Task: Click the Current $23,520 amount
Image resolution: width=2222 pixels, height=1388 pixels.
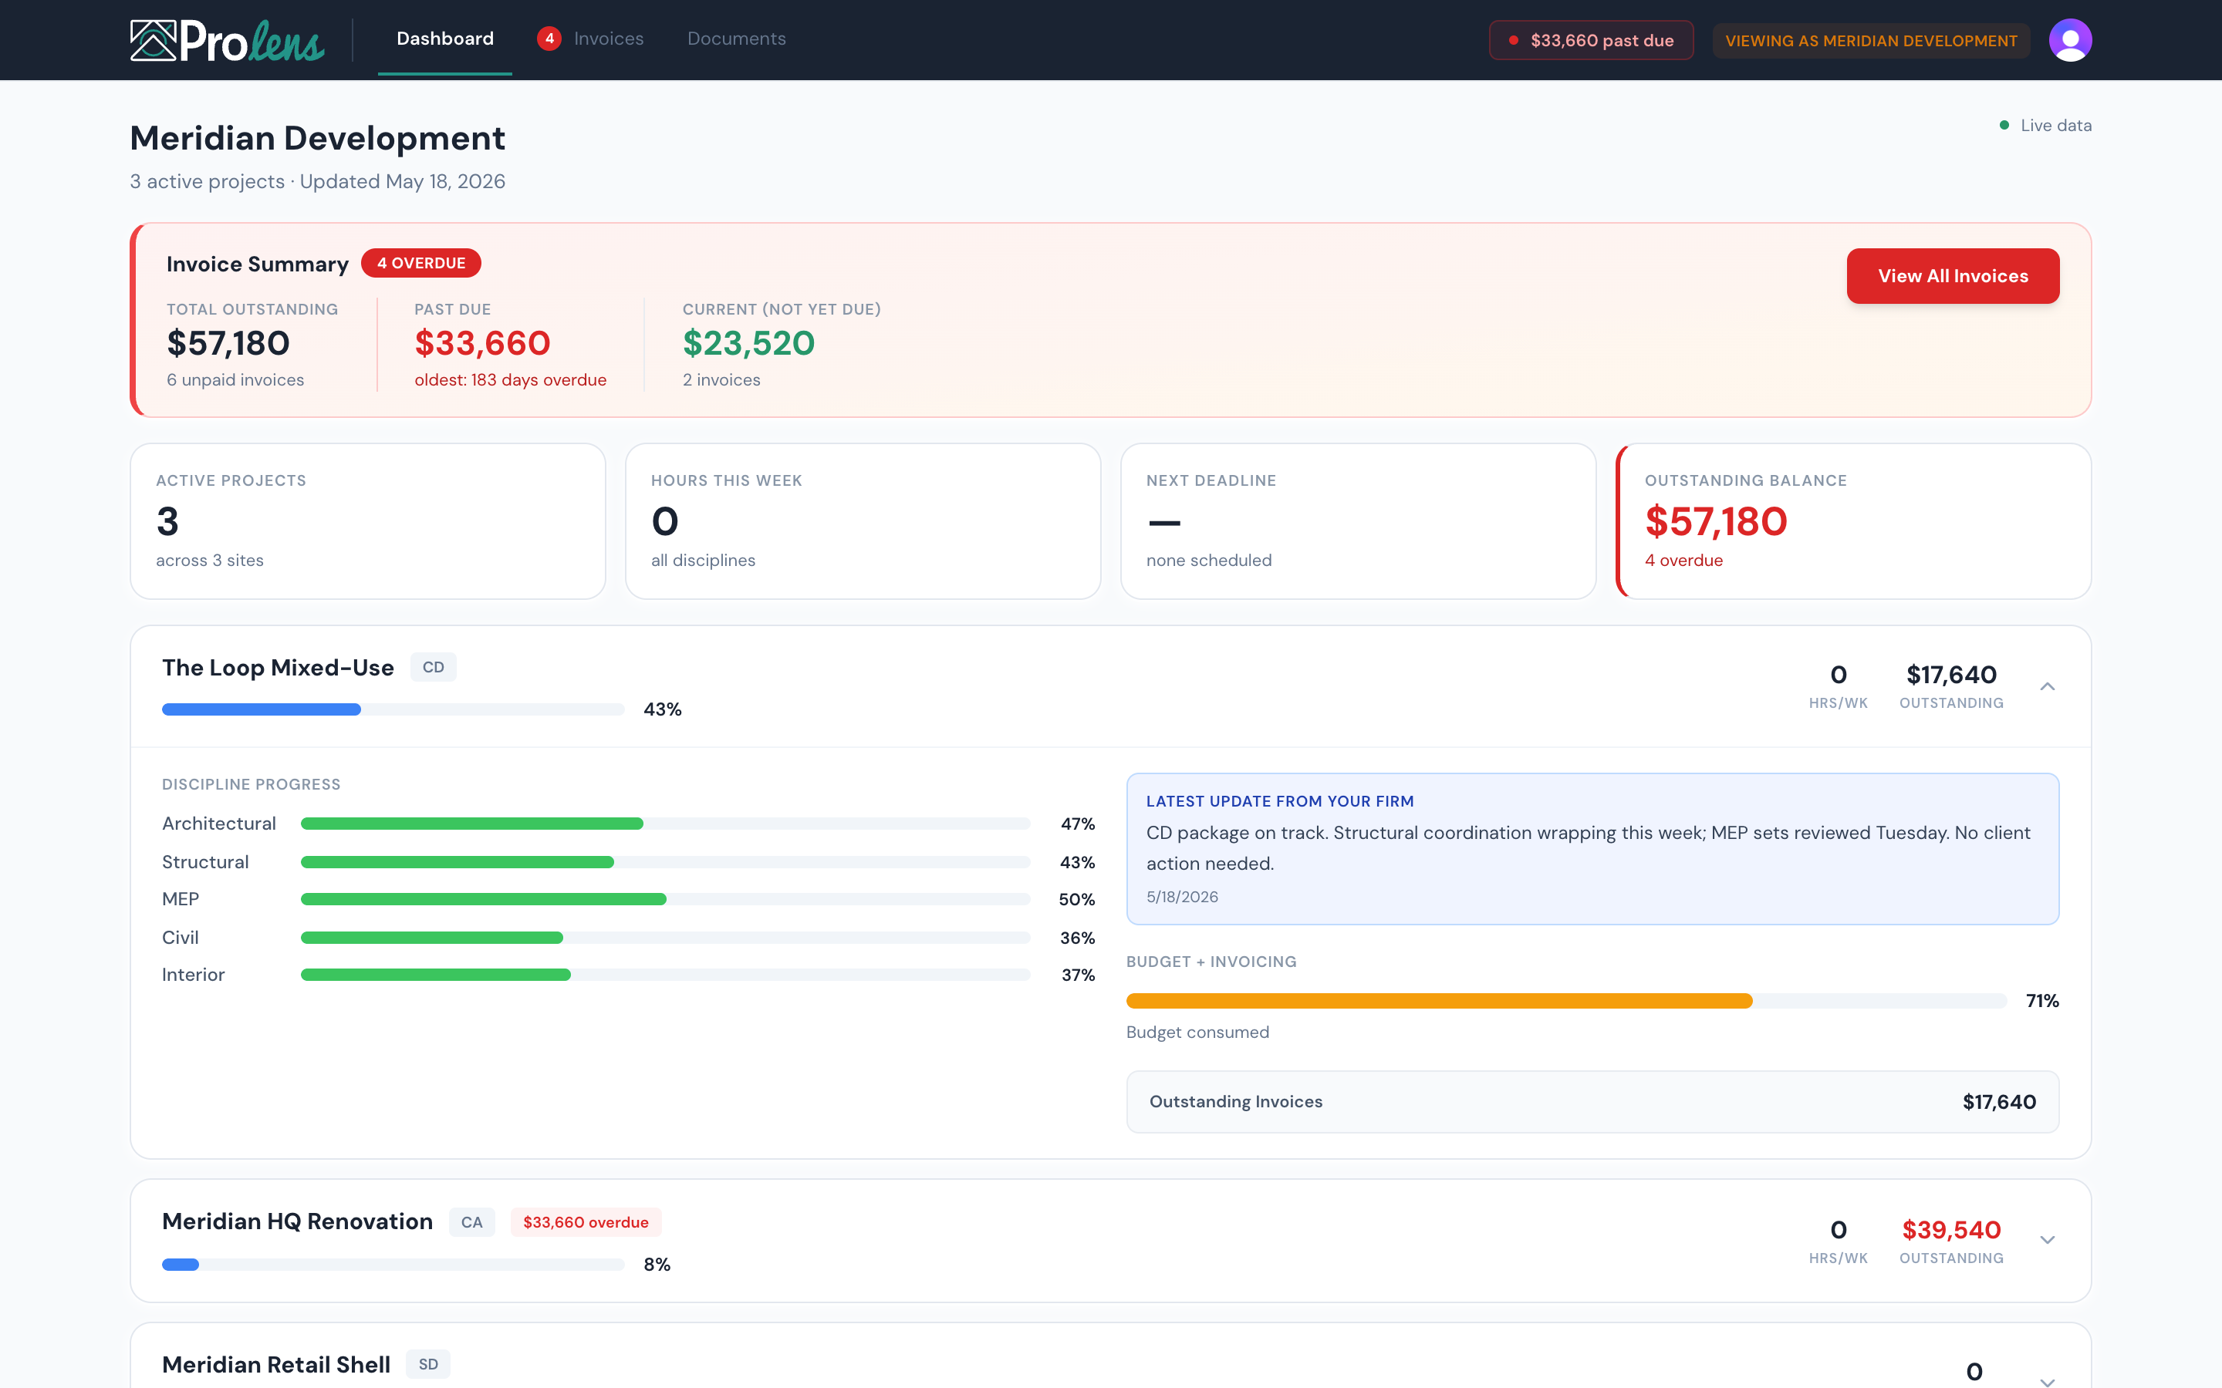Action: 748,343
